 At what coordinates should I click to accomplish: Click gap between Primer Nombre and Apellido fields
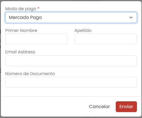[x=71, y=39]
